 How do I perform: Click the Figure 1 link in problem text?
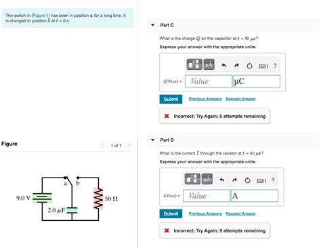click(x=41, y=16)
